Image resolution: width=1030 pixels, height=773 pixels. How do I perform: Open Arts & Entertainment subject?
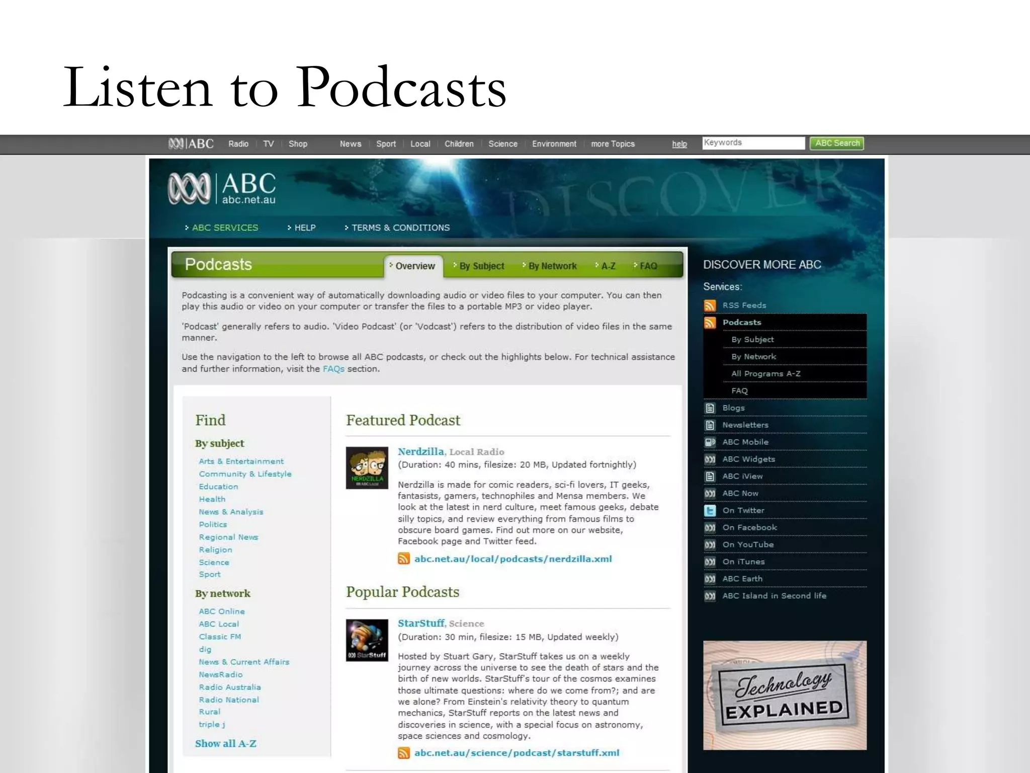pos(241,461)
